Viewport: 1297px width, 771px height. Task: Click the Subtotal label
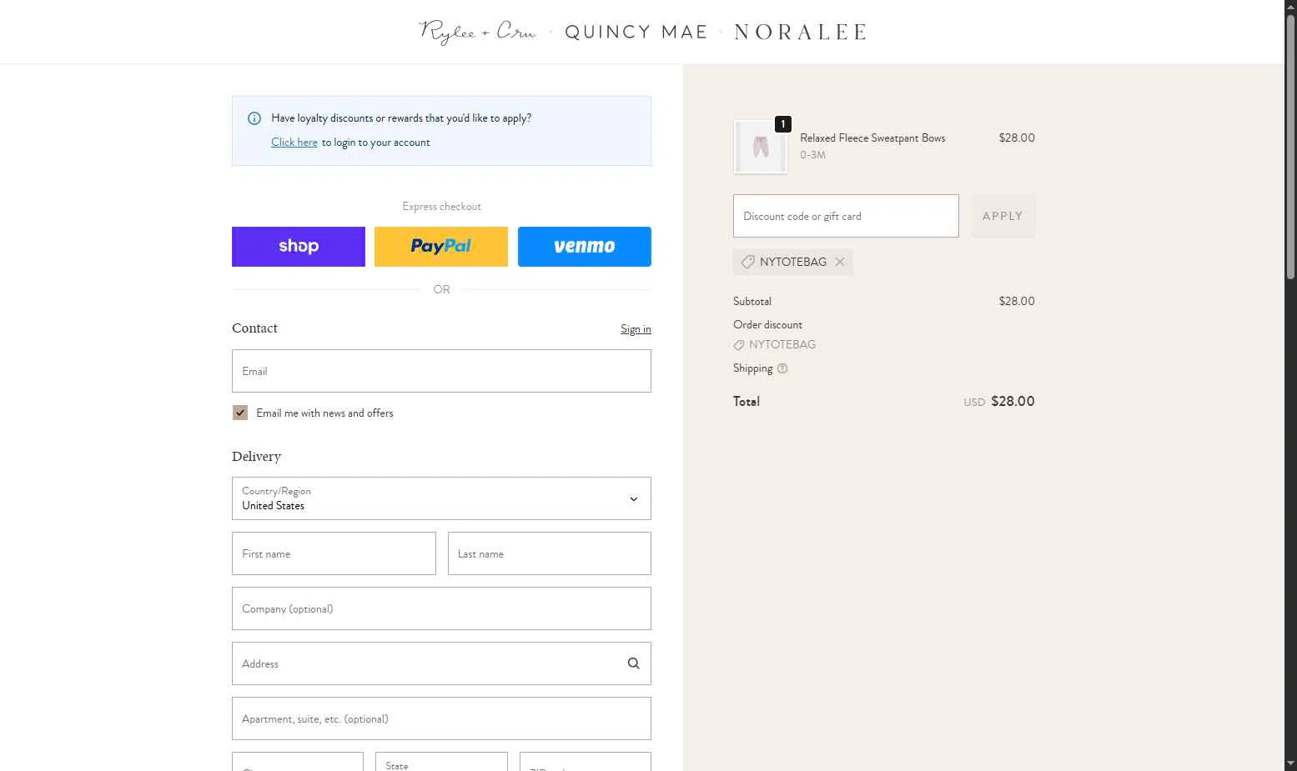(752, 302)
